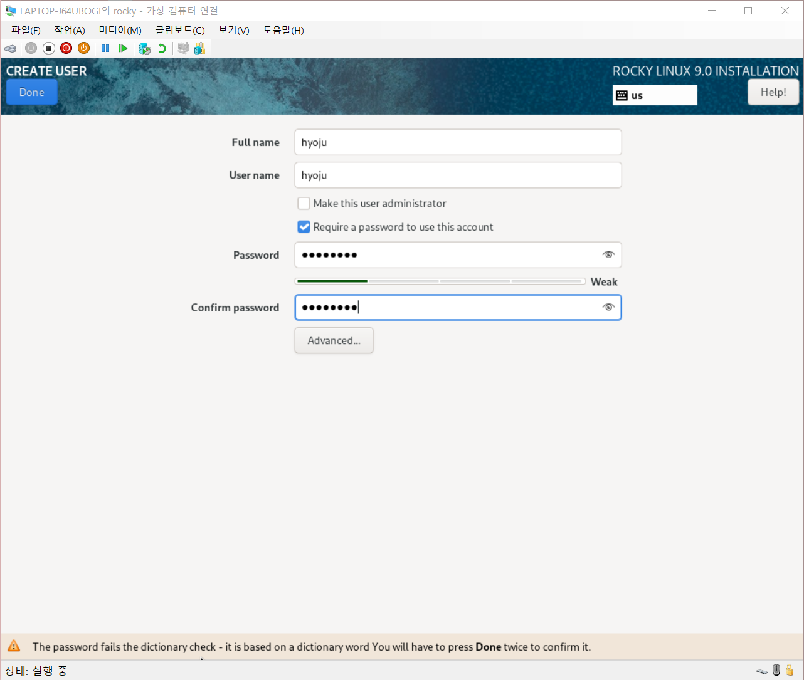804x680 pixels.
Task: Click the mouse icon in status bar
Action: coord(776,670)
